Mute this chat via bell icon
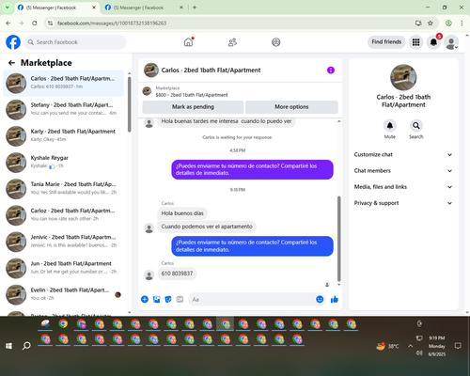Image resolution: width=470 pixels, height=376 pixels. [390, 126]
